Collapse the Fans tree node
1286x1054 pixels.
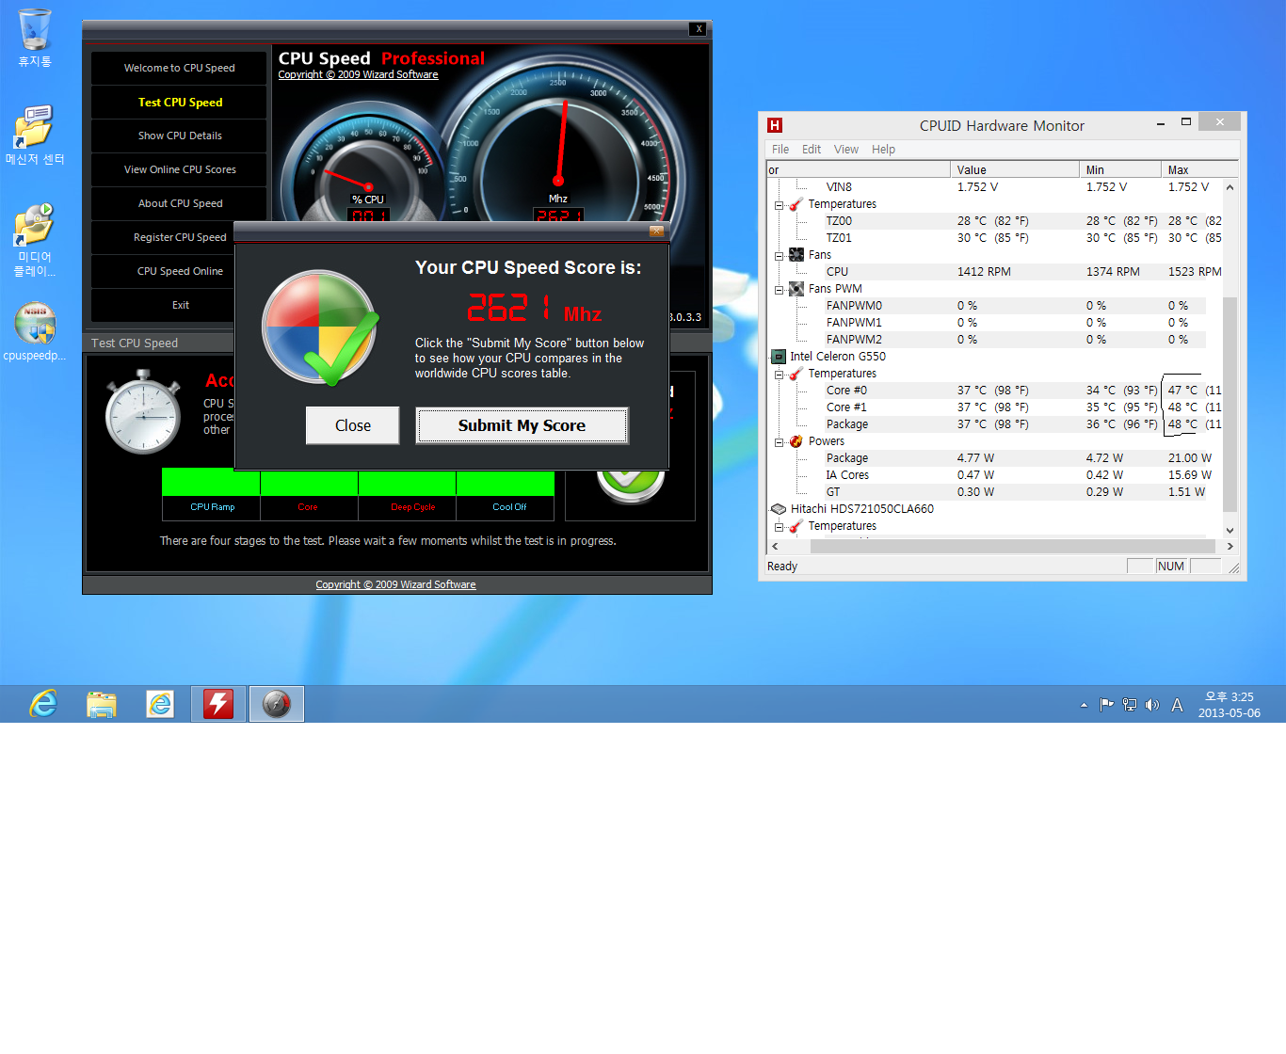tap(780, 256)
